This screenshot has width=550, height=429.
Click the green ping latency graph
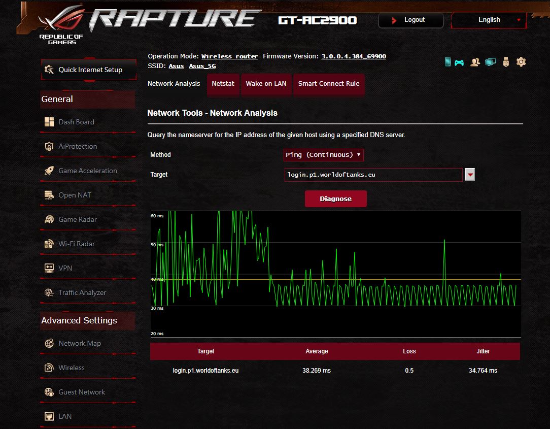click(x=336, y=274)
